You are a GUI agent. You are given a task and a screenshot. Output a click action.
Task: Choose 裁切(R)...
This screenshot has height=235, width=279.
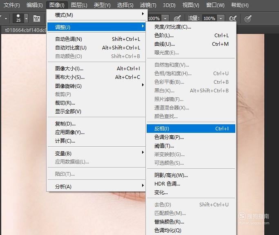(x=96, y=103)
